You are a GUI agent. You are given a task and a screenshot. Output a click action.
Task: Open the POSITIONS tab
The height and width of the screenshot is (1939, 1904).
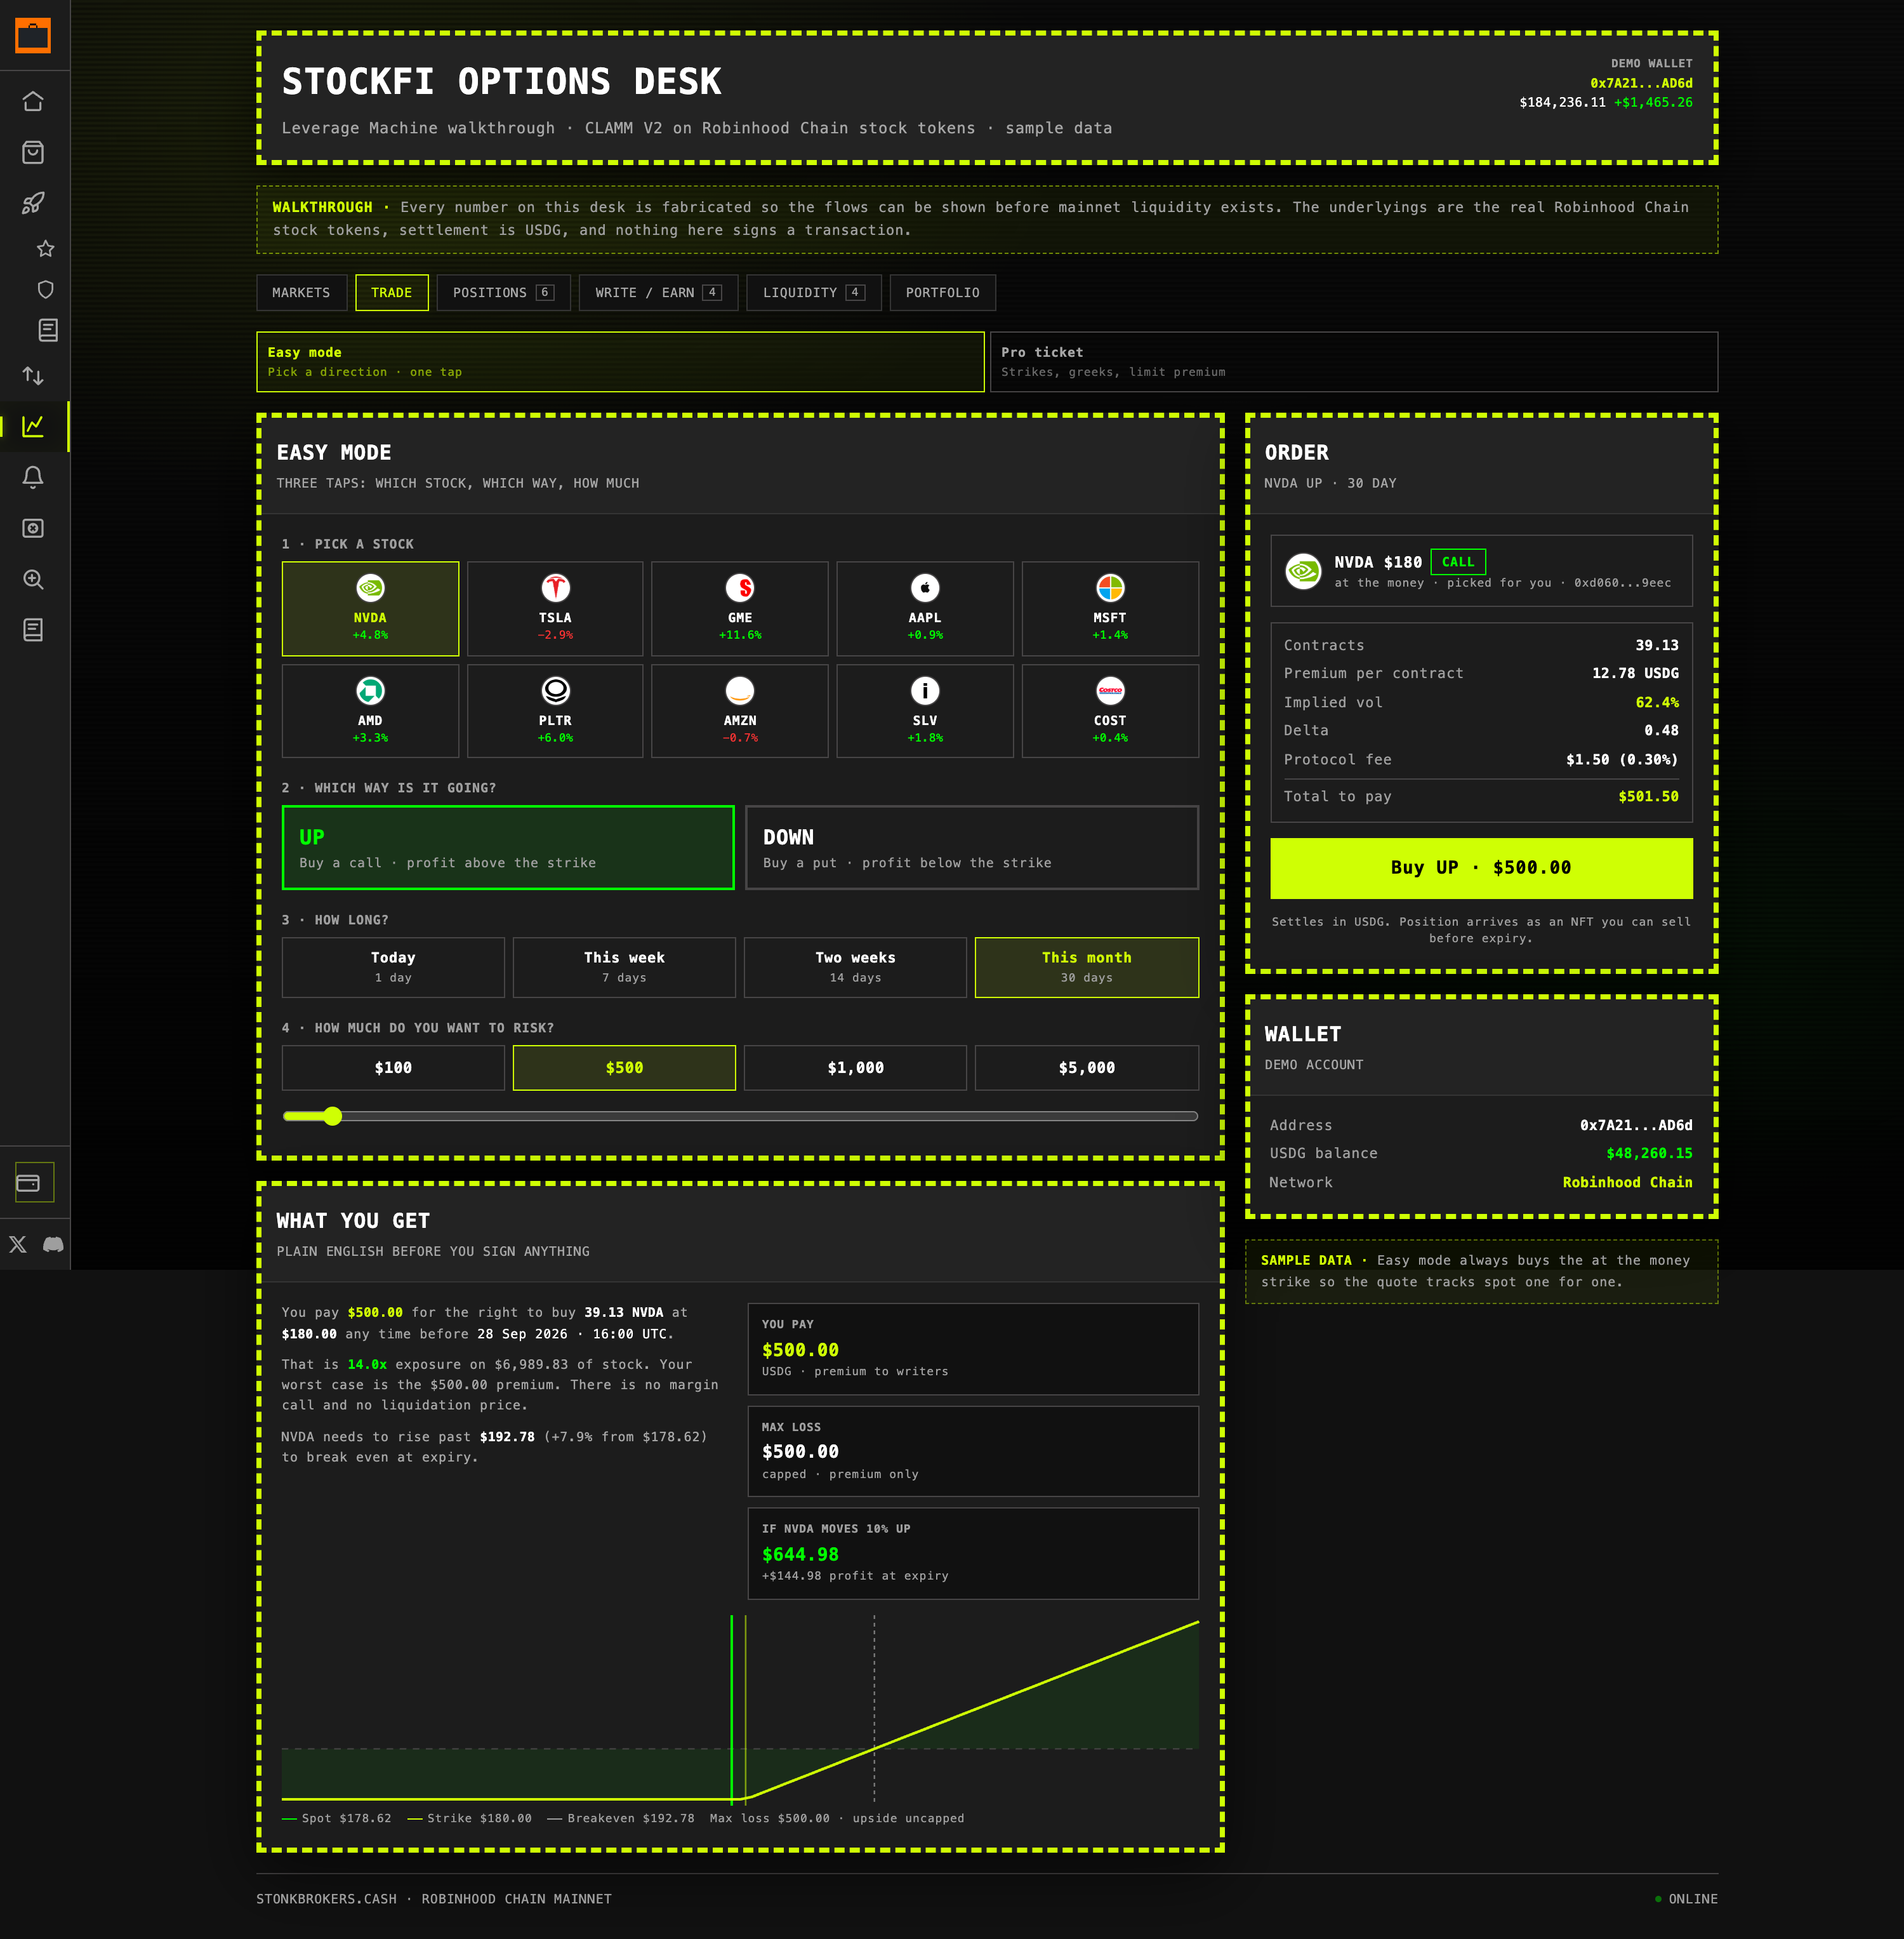click(x=503, y=292)
